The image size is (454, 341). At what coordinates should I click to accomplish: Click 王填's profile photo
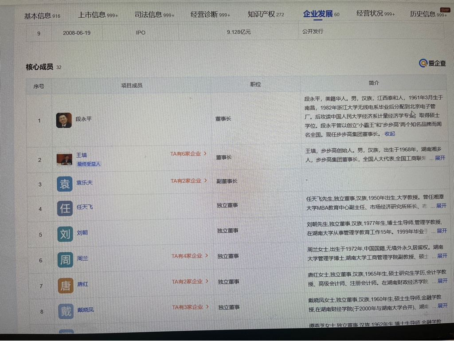tap(64, 159)
